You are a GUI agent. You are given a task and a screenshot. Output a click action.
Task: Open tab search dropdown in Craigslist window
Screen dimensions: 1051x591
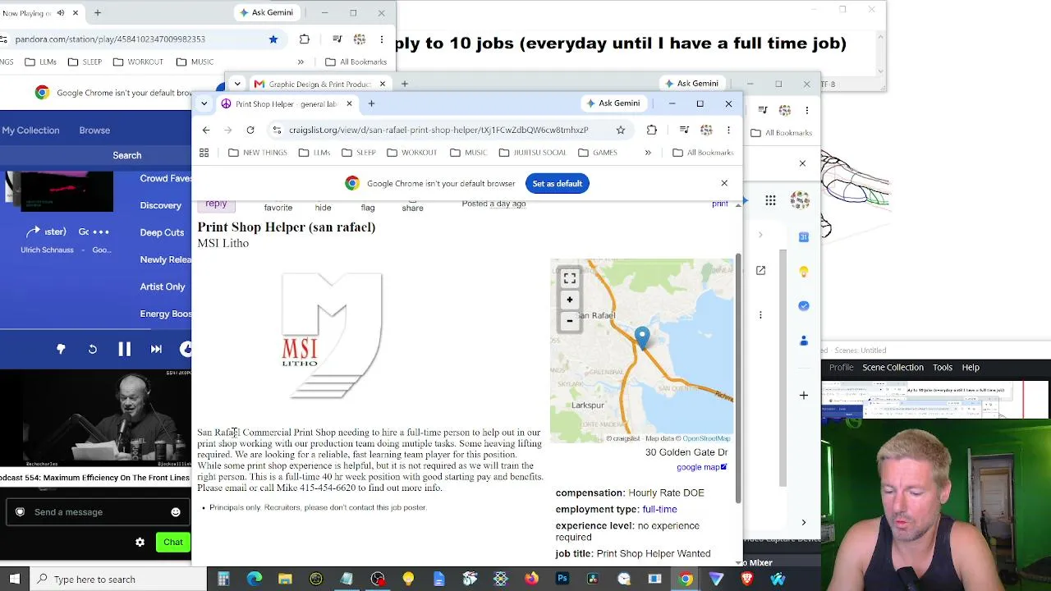click(x=204, y=103)
